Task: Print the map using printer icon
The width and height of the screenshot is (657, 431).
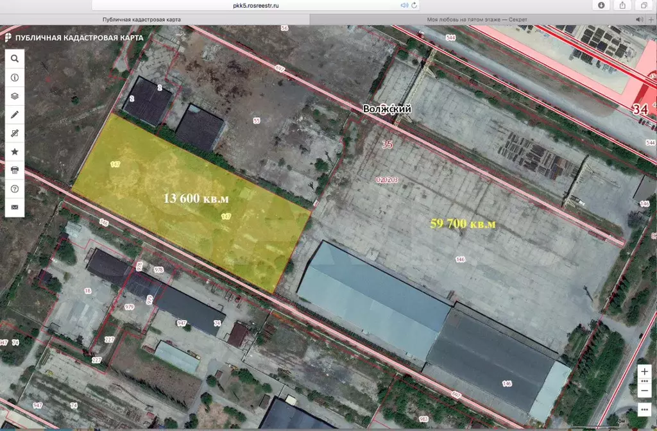Action: (15, 171)
